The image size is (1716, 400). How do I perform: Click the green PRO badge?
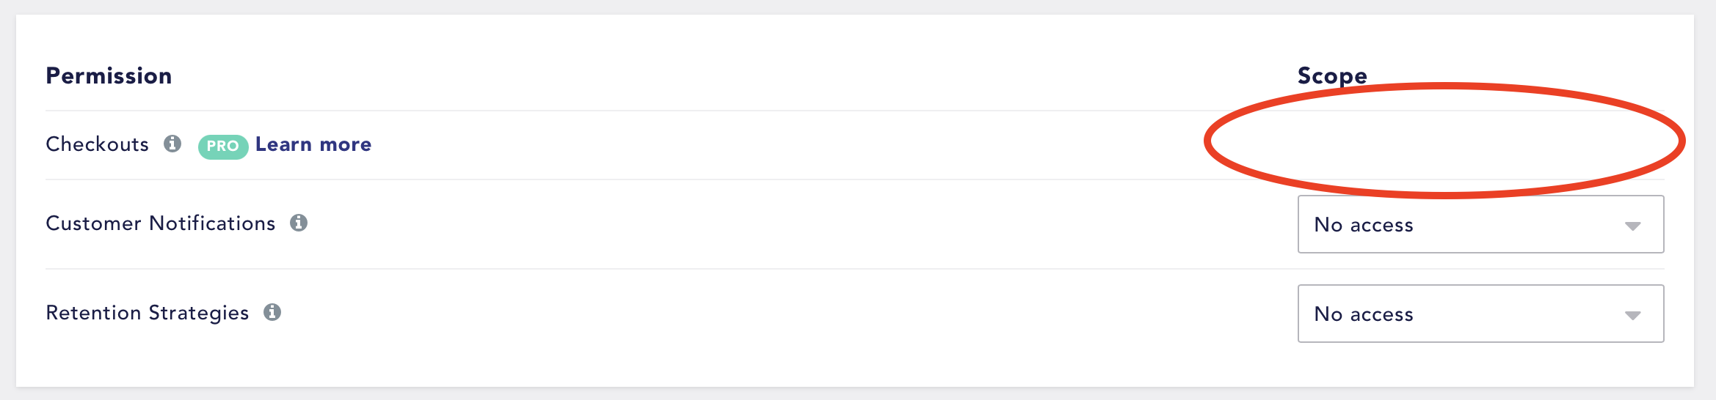pyautogui.click(x=223, y=146)
